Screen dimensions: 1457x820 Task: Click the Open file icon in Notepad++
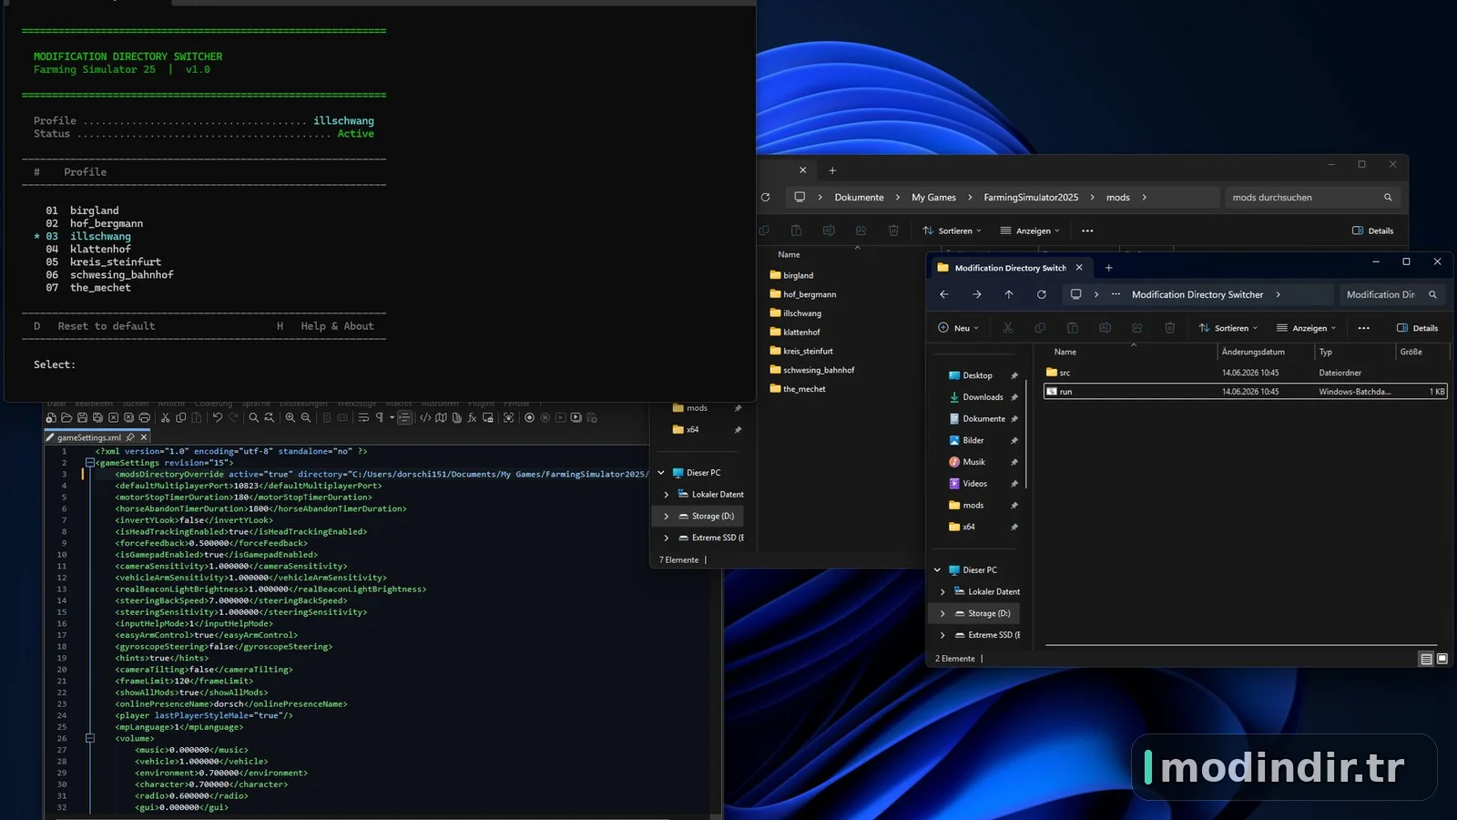pos(66,417)
